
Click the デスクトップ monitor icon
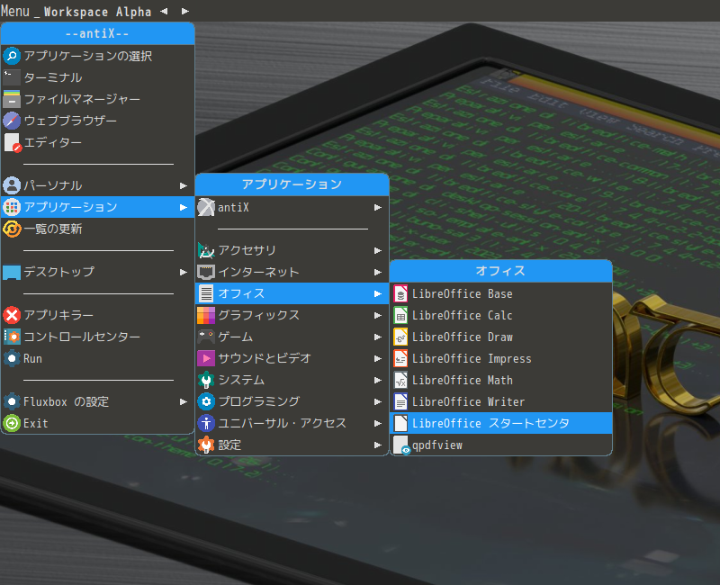[12, 272]
